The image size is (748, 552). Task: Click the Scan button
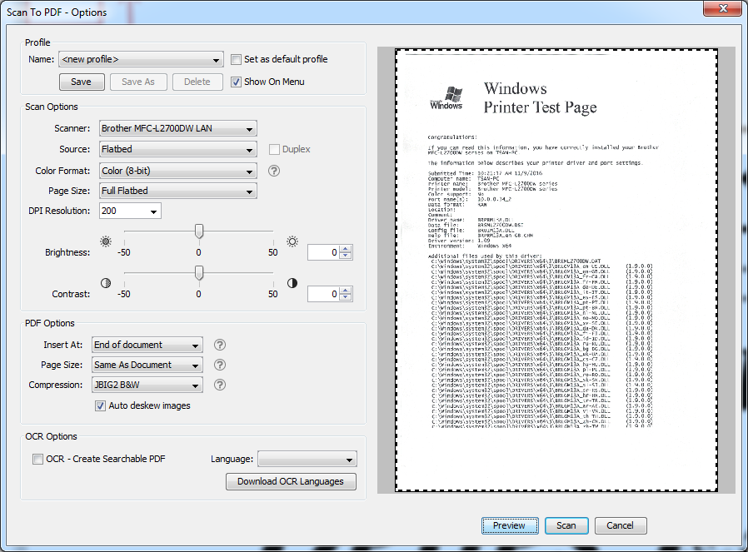pos(566,525)
